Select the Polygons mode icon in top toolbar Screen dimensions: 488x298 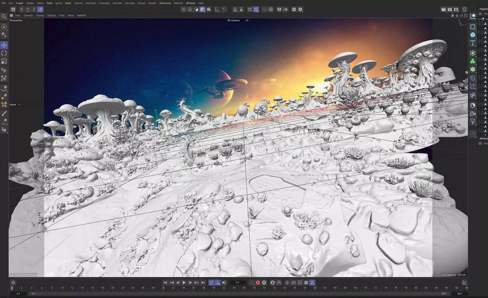pos(196,9)
